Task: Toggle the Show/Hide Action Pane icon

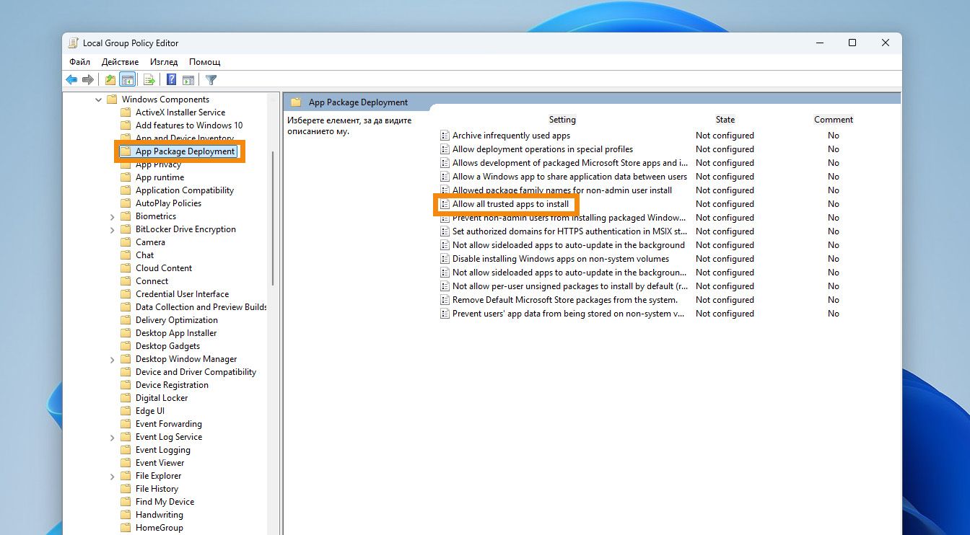Action: [188, 80]
